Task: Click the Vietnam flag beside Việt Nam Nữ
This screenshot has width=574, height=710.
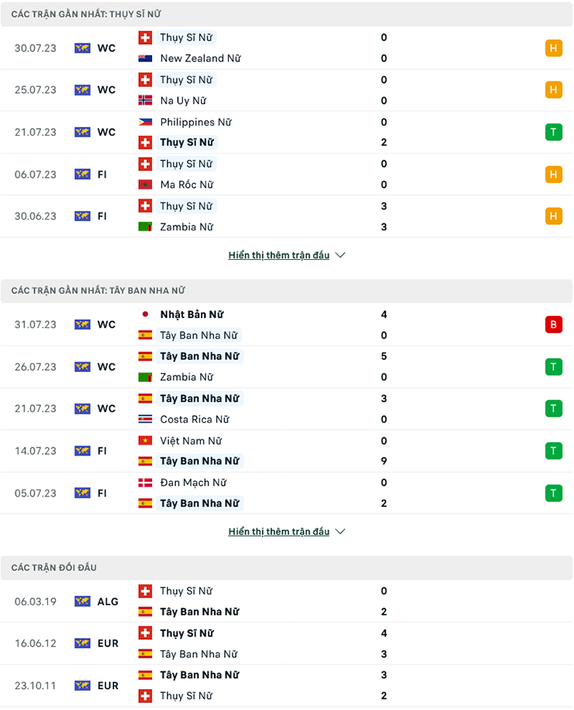Action: 145,441
